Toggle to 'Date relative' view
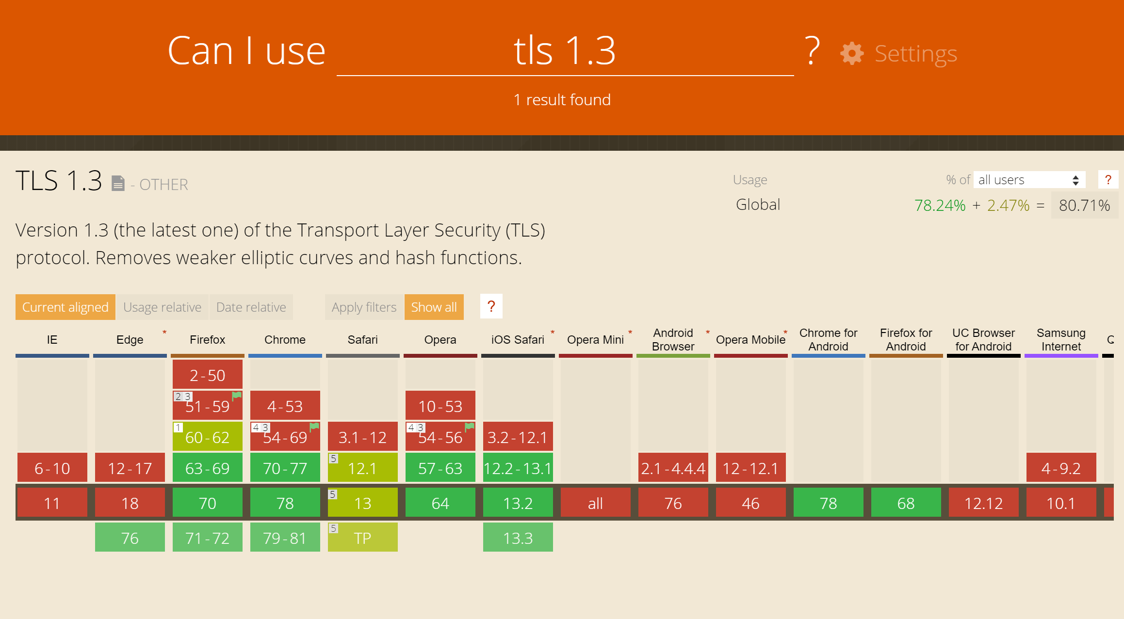Viewport: 1124px width, 619px height. [252, 307]
